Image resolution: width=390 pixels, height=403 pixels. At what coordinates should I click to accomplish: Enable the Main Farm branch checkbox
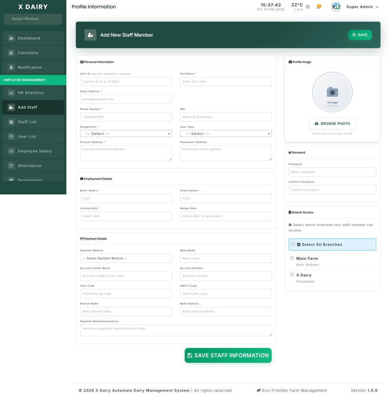coord(292,258)
